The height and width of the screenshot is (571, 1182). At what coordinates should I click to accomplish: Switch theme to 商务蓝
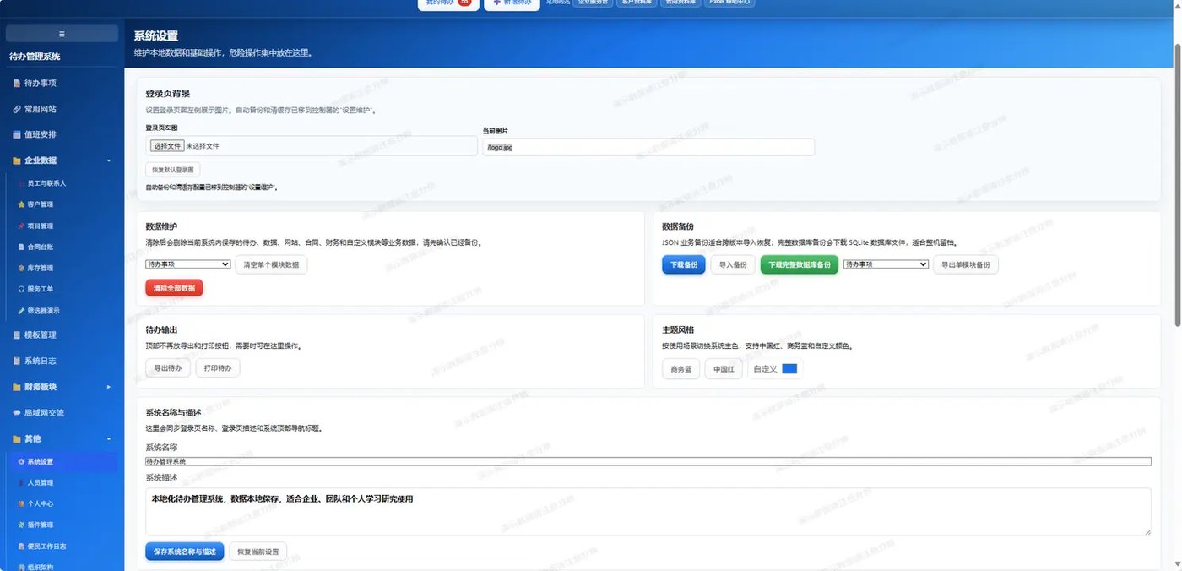(681, 369)
